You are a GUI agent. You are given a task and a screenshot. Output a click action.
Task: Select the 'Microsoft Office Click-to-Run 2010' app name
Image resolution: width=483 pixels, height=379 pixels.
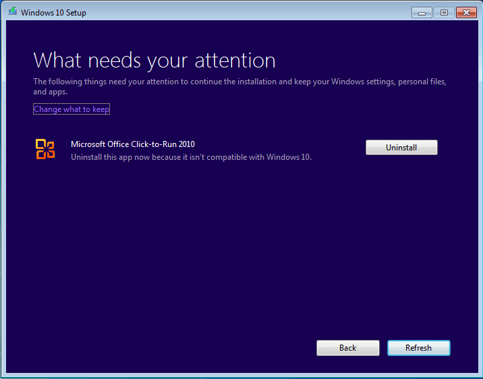(133, 144)
